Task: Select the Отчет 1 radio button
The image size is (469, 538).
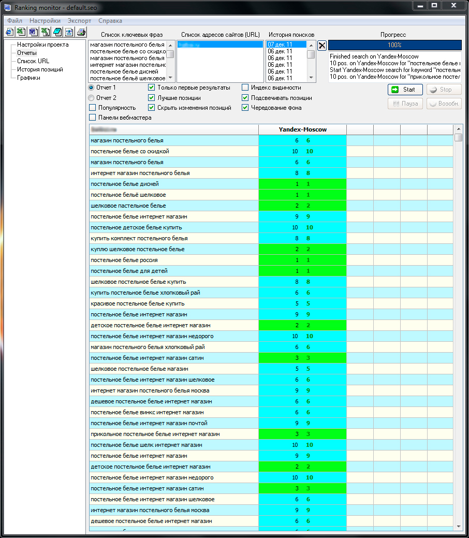Action: click(91, 88)
